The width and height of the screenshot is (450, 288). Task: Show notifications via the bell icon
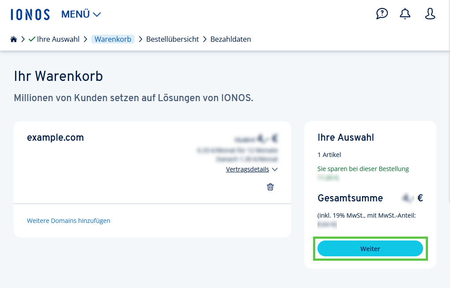pos(405,14)
